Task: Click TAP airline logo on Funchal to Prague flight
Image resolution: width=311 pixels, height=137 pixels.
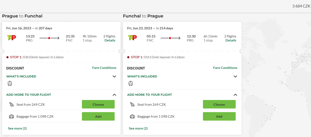Action: click(132, 38)
